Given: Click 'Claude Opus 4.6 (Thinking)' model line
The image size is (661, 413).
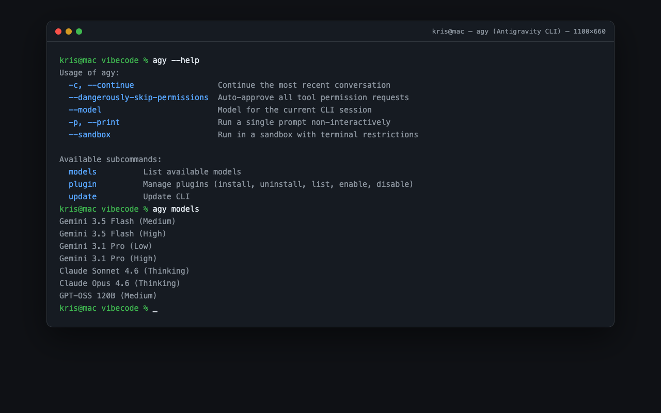Looking at the screenshot, I should [x=120, y=283].
